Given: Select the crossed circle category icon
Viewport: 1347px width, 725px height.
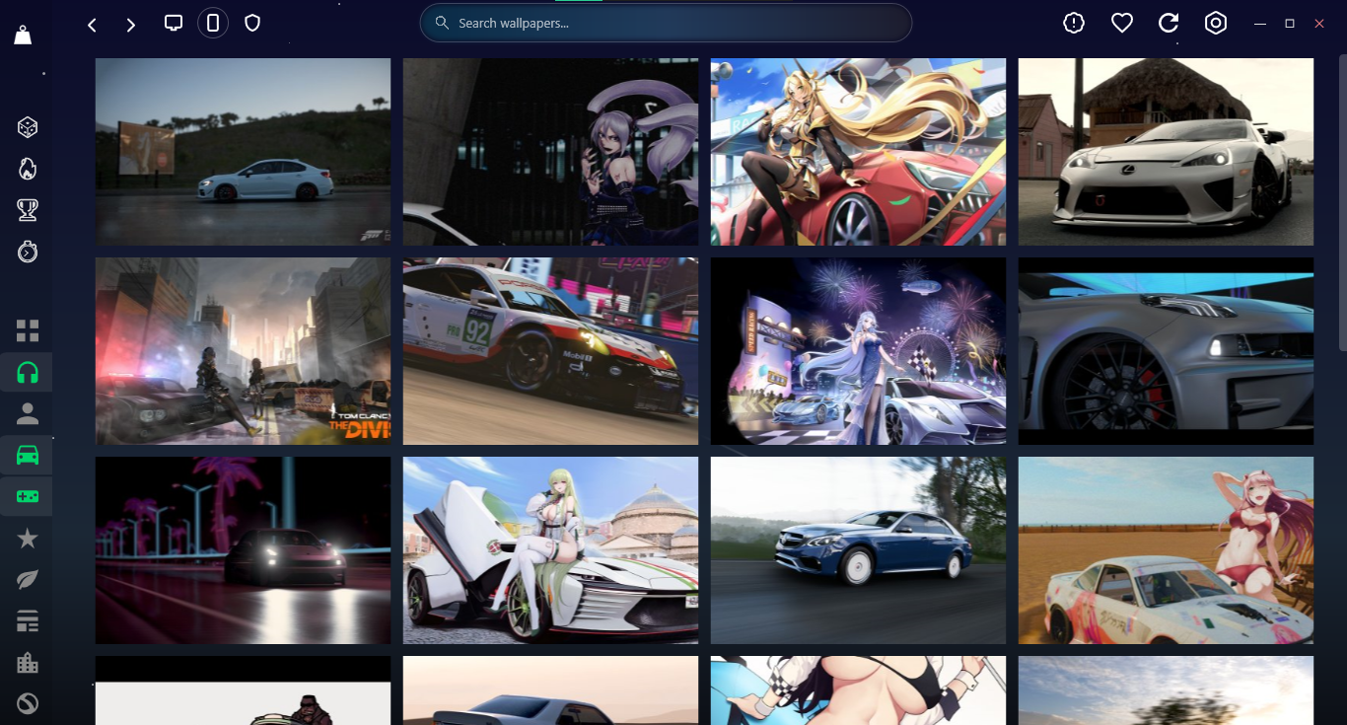Looking at the screenshot, I should click(28, 703).
